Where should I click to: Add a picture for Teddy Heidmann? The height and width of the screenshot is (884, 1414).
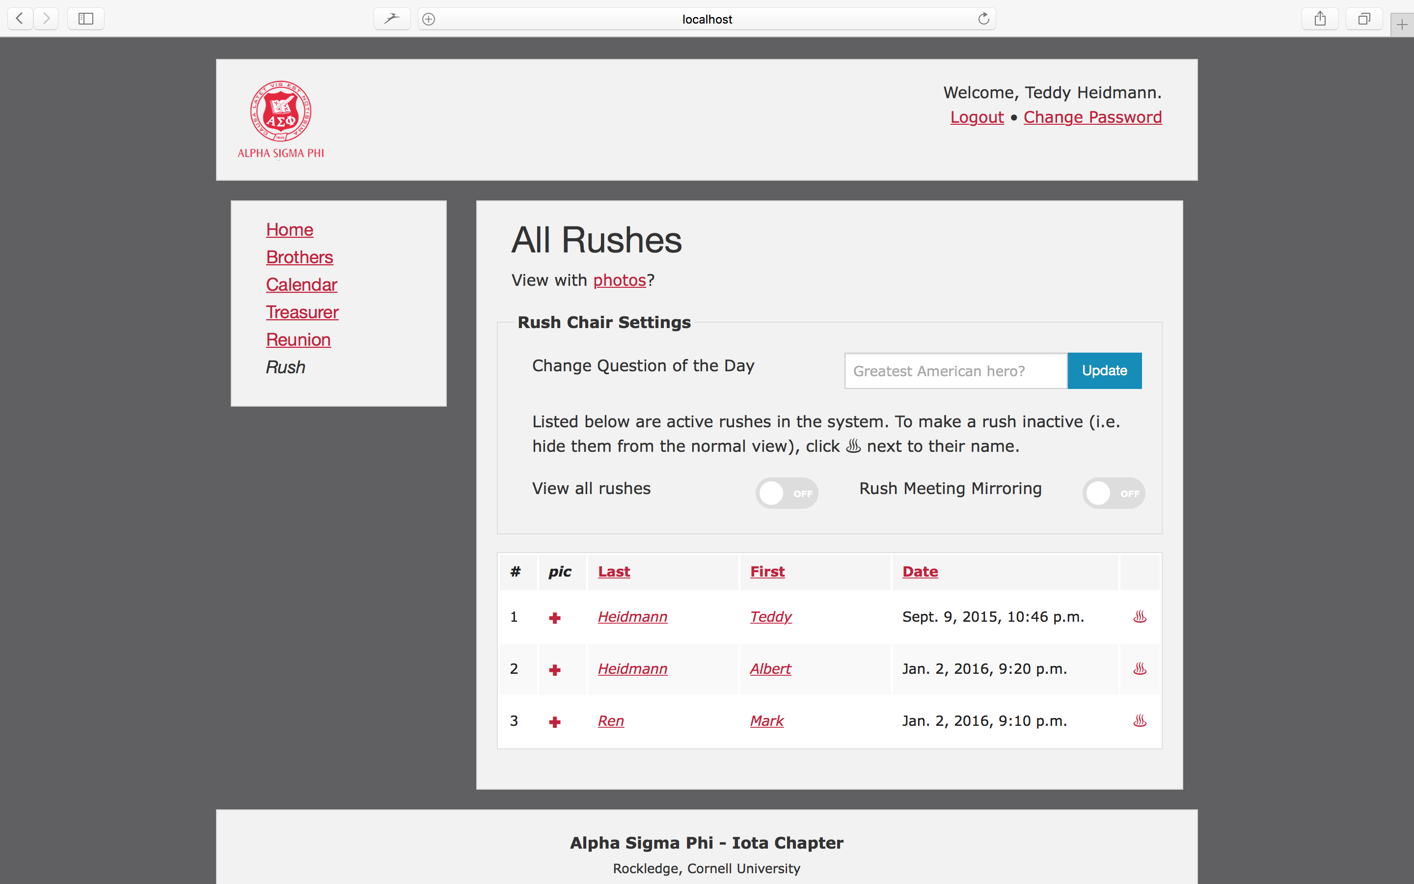click(554, 618)
